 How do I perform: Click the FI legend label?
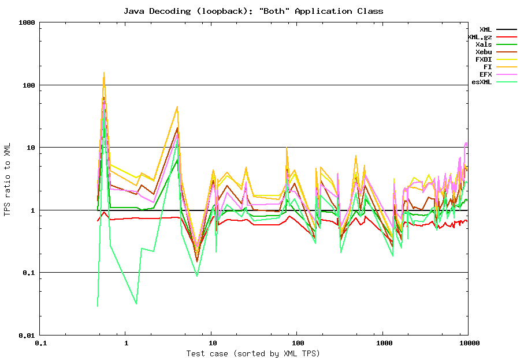click(488, 67)
